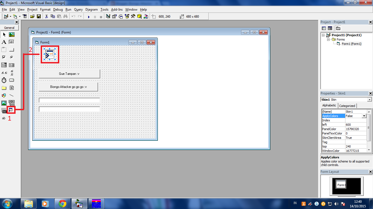373x209 pixels.
Task: Switch to the Categorized properties tab
Action: click(x=347, y=106)
